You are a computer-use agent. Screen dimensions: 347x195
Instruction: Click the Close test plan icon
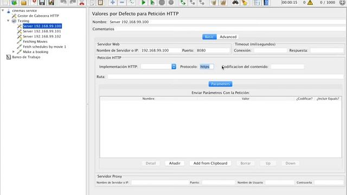33,2
